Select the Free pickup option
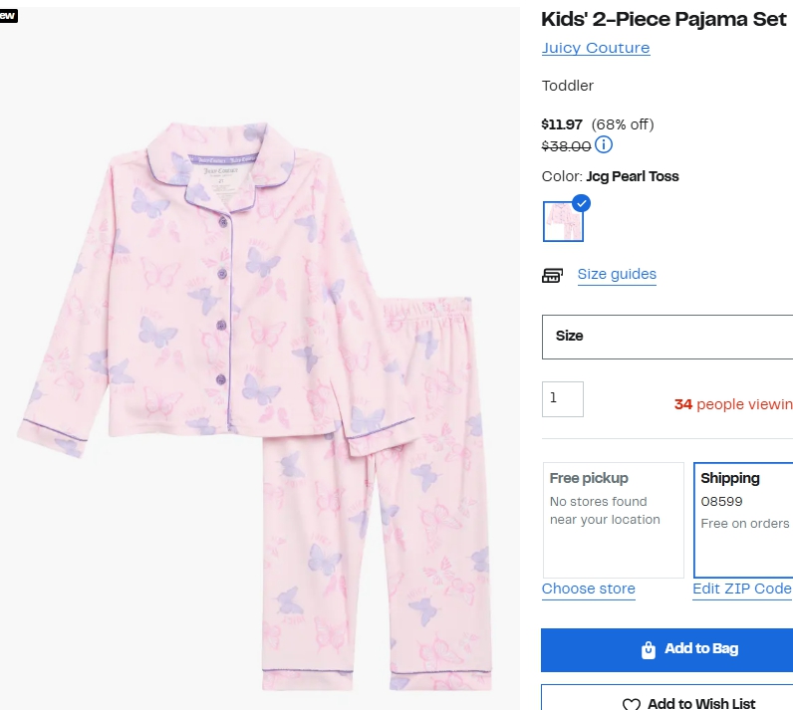 613,520
